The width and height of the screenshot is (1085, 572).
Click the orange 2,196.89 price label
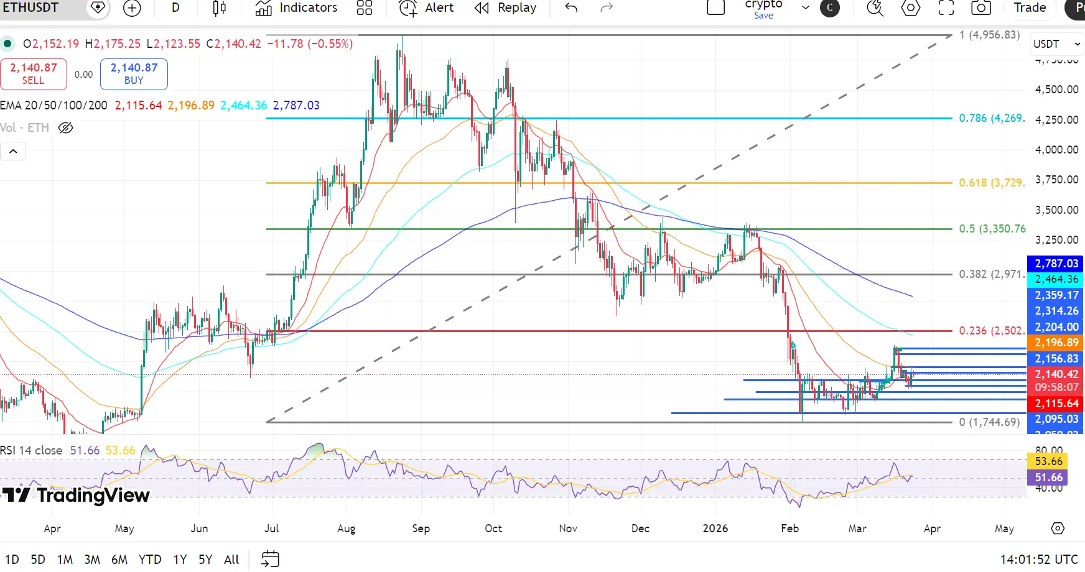point(1056,343)
